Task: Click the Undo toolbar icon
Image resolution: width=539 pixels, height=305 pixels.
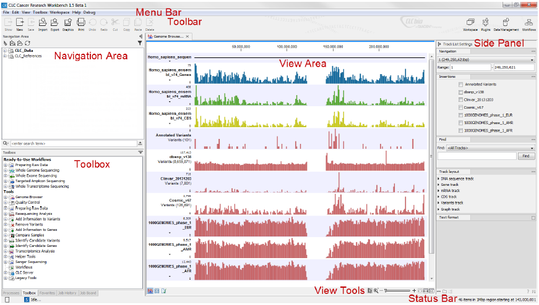Action: (x=92, y=23)
